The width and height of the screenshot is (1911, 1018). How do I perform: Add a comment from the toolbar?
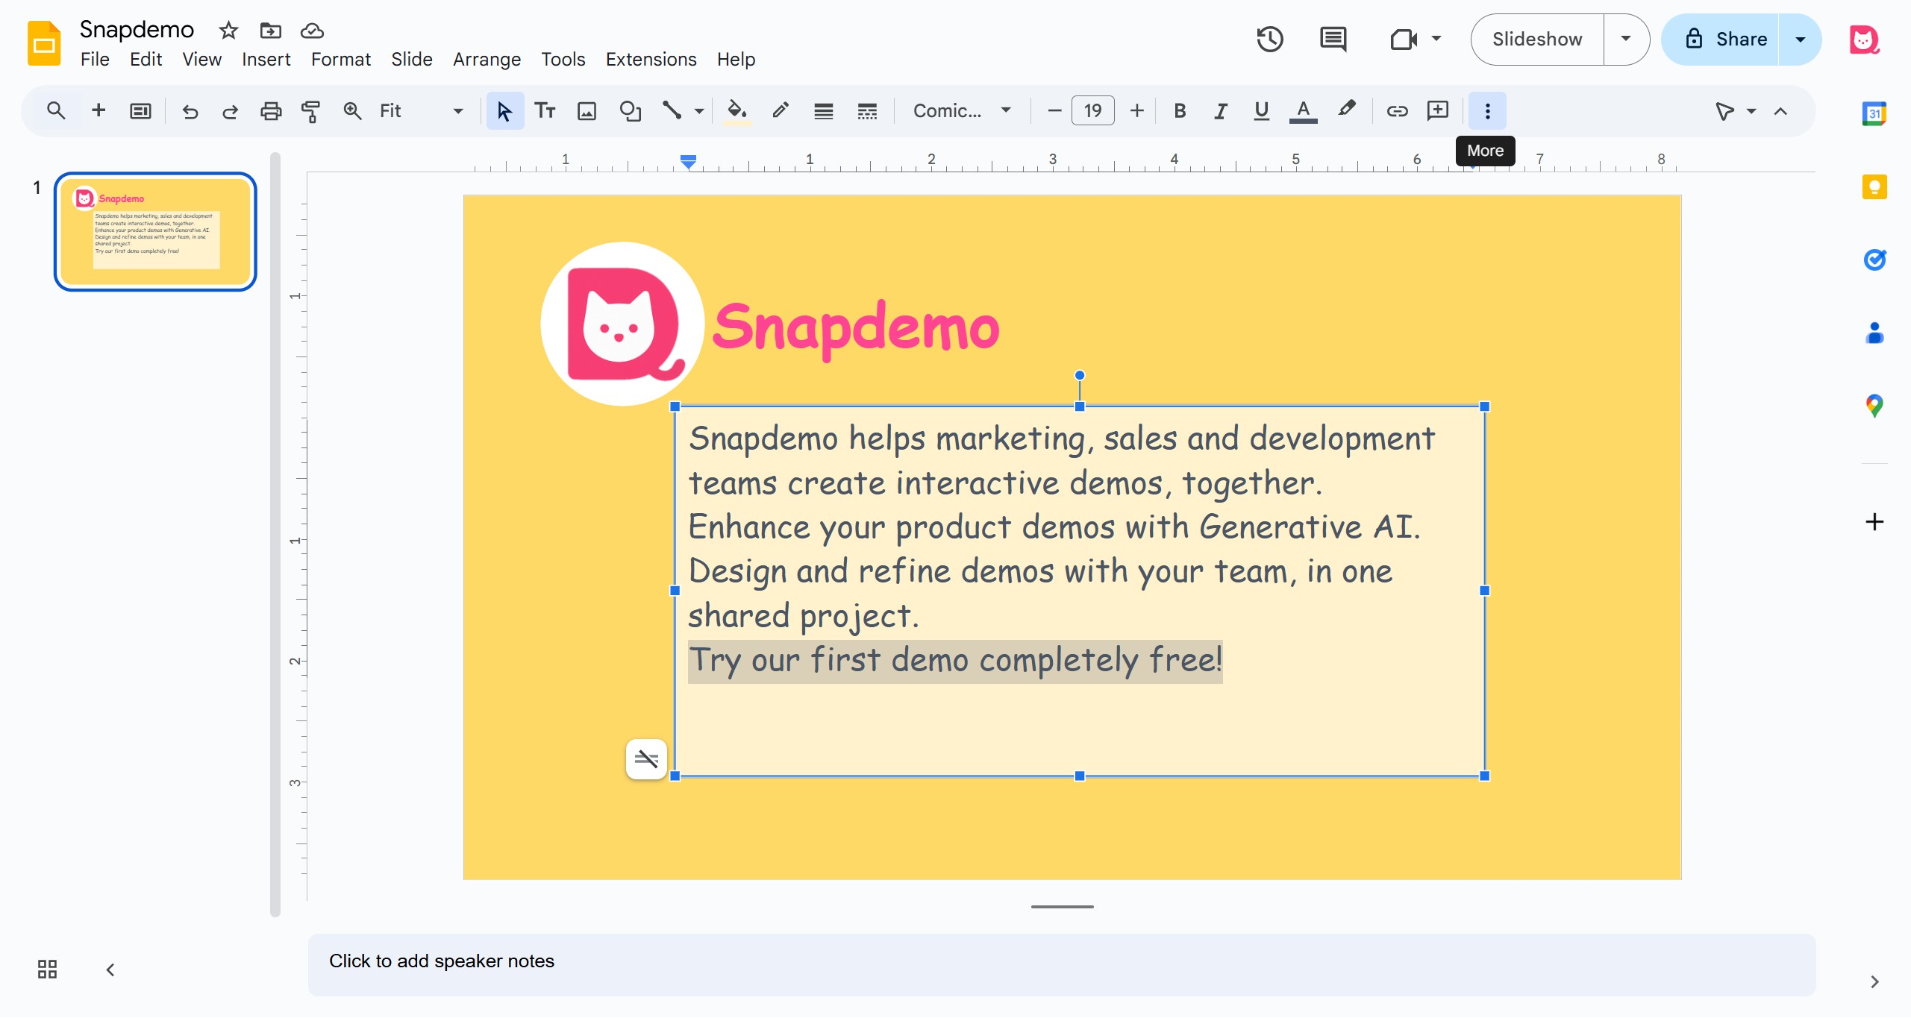point(1438,111)
